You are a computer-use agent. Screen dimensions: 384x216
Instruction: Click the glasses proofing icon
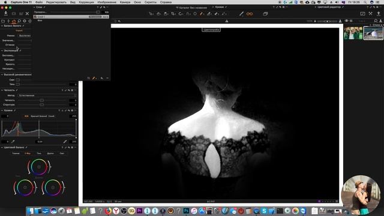250,14
